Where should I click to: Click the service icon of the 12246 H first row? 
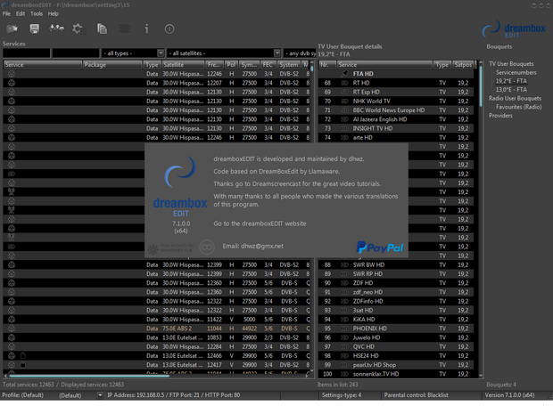pyautogui.click(x=12, y=74)
